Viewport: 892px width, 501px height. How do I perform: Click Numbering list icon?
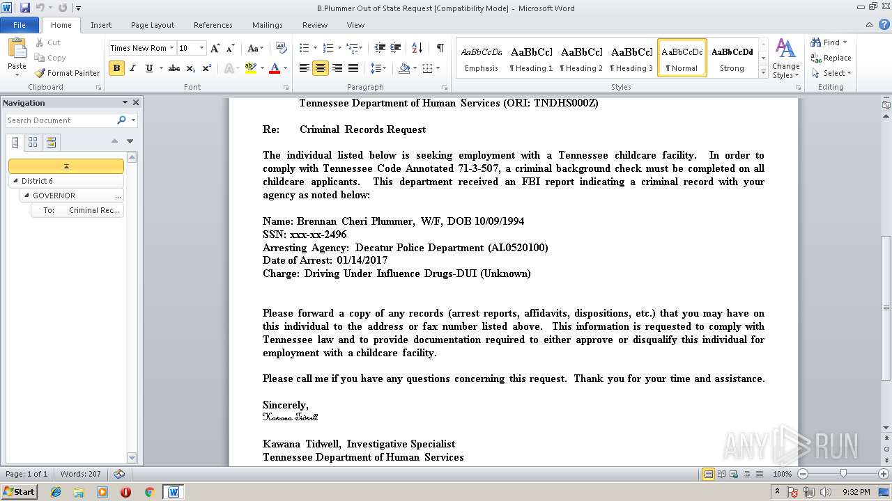point(329,48)
